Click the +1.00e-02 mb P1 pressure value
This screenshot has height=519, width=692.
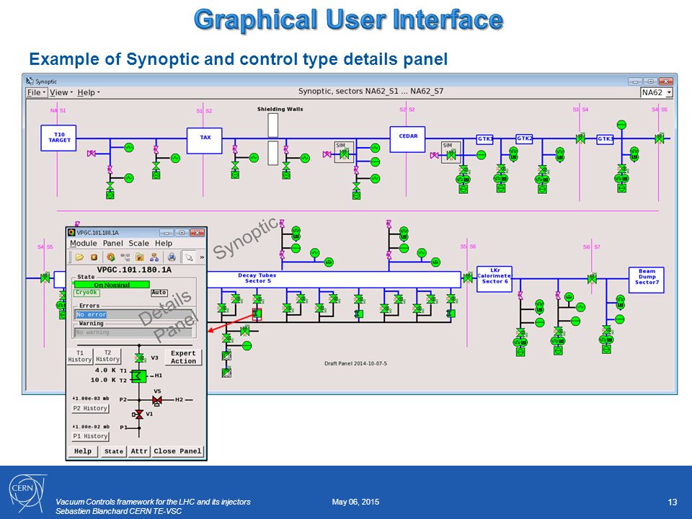pos(91,427)
